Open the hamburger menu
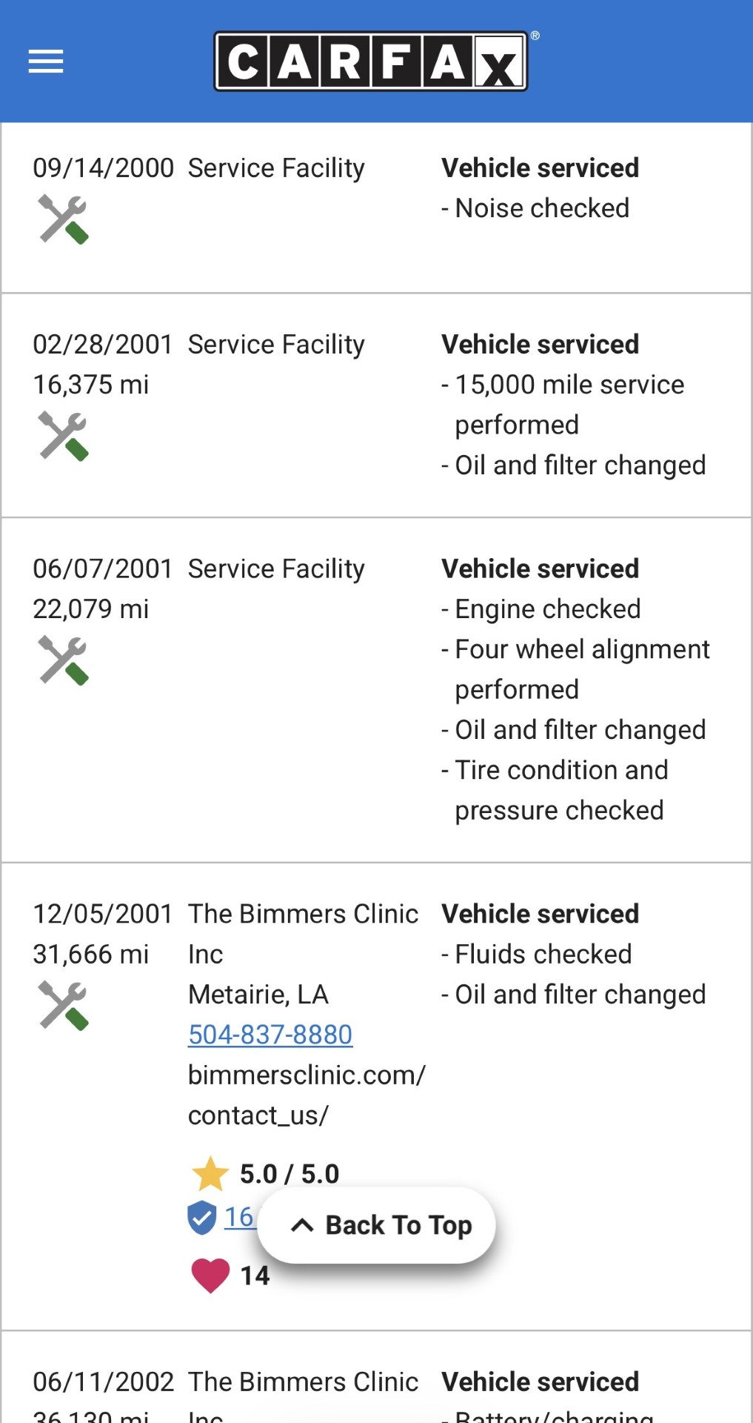Screen dimensions: 753x1423 coord(46,61)
